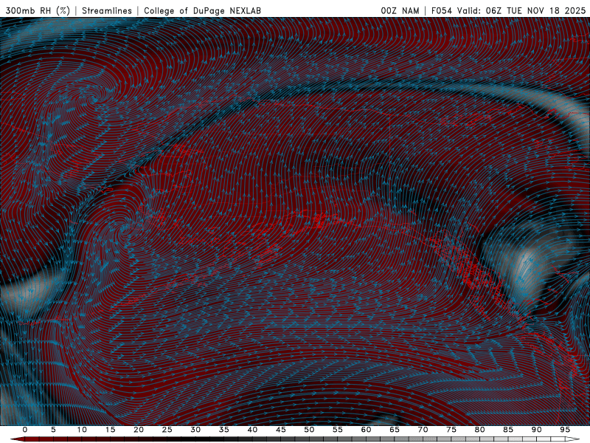
Task: Click the '30' label on the color scale
Action: 195,430
